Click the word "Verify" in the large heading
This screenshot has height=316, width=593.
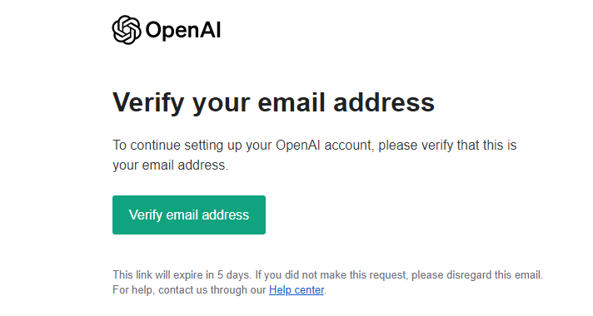pyautogui.click(x=148, y=102)
